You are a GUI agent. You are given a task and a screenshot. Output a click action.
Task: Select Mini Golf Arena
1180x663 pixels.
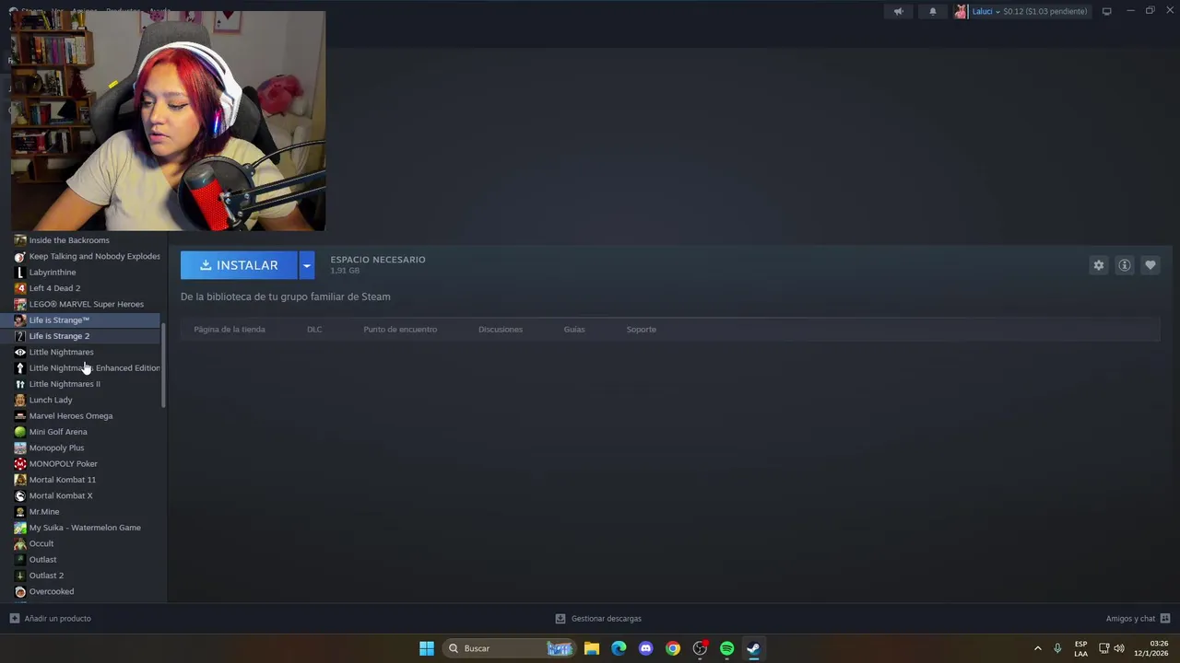(58, 432)
